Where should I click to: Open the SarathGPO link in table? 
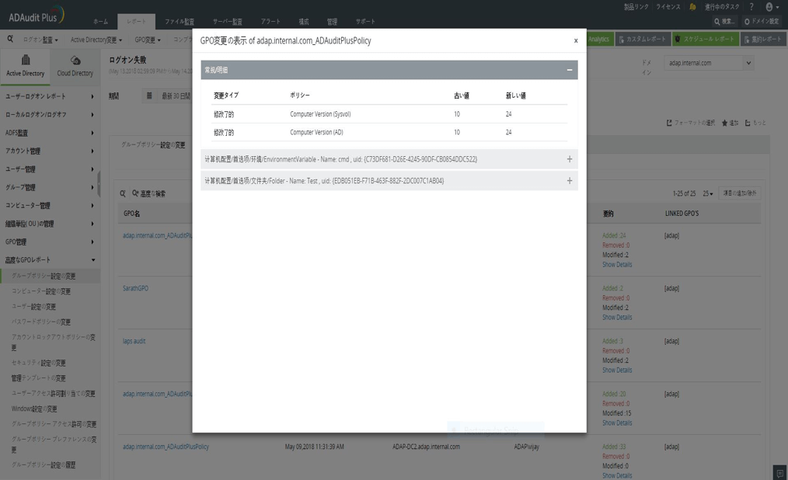coord(136,288)
